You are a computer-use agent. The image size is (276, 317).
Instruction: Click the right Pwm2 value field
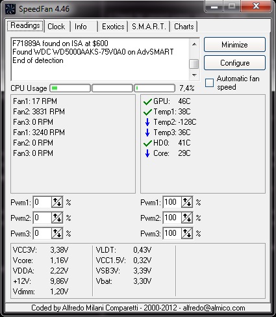[172, 218]
